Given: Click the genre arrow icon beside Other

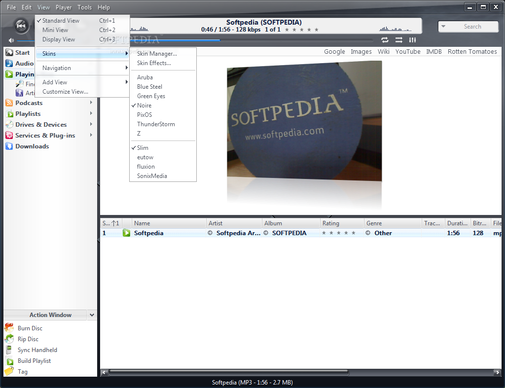Looking at the screenshot, I should coord(368,233).
